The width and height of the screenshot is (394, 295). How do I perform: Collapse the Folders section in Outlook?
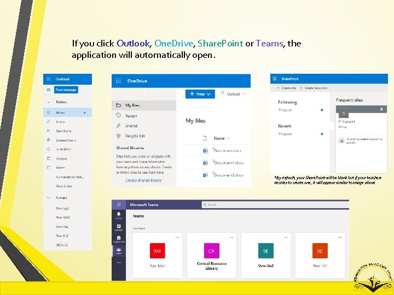48,102
